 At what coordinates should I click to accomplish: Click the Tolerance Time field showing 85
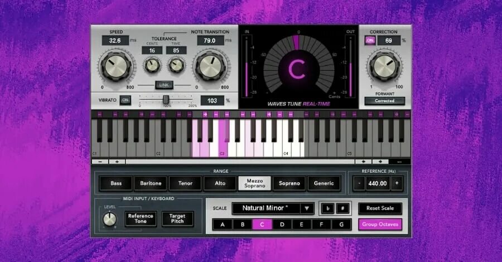coord(176,51)
